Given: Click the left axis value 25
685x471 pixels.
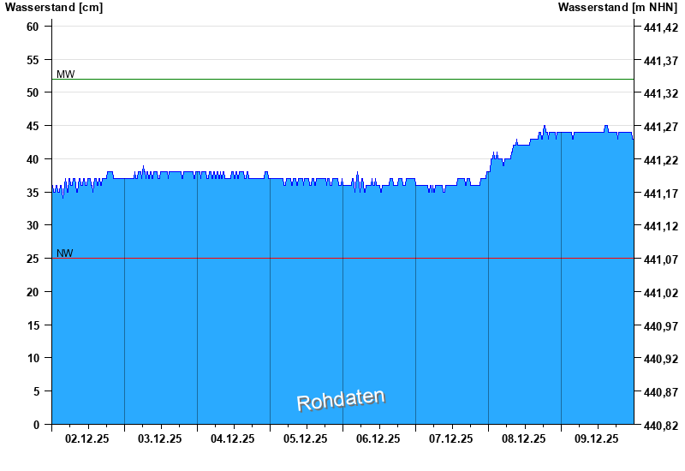Looking at the screenshot, I should click(33, 259).
